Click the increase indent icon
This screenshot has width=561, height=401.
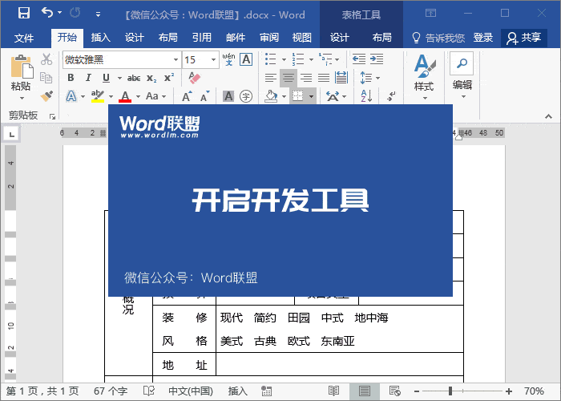pyautogui.click(x=377, y=59)
